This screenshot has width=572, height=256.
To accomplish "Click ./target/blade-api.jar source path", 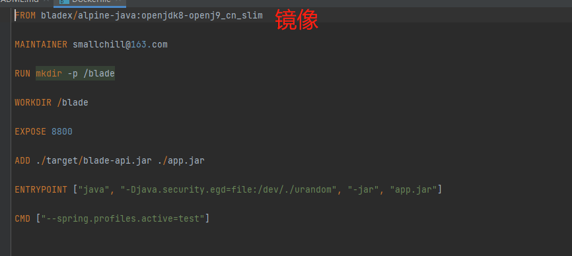I will click(x=94, y=160).
